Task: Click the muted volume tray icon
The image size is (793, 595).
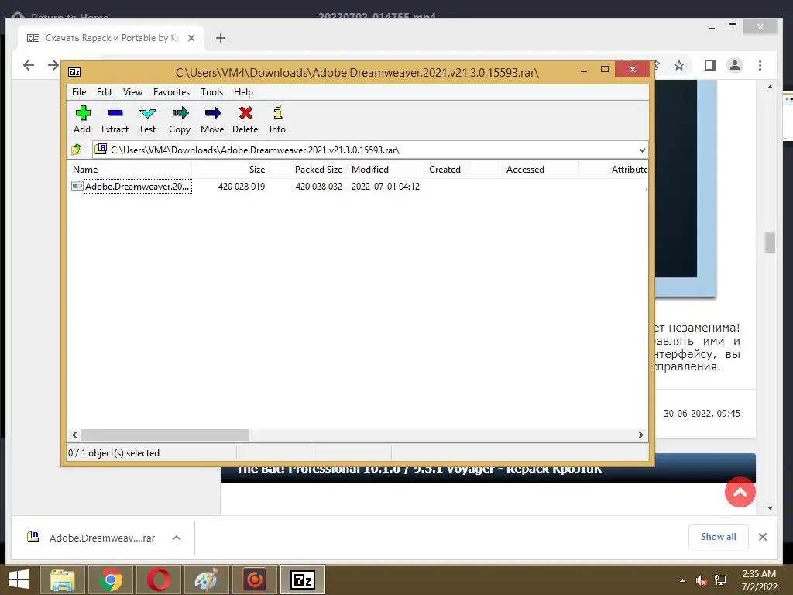Action: coord(702,580)
